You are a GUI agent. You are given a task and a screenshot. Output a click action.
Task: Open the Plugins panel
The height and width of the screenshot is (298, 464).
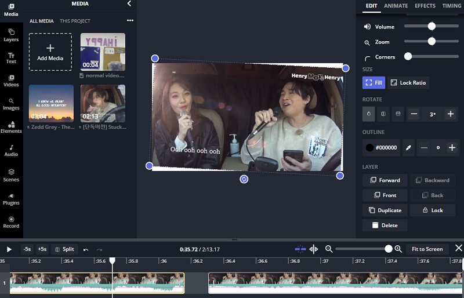[11, 198]
